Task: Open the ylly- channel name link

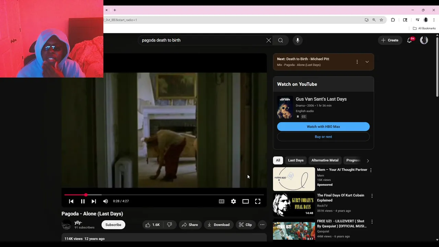Action: [78, 223]
